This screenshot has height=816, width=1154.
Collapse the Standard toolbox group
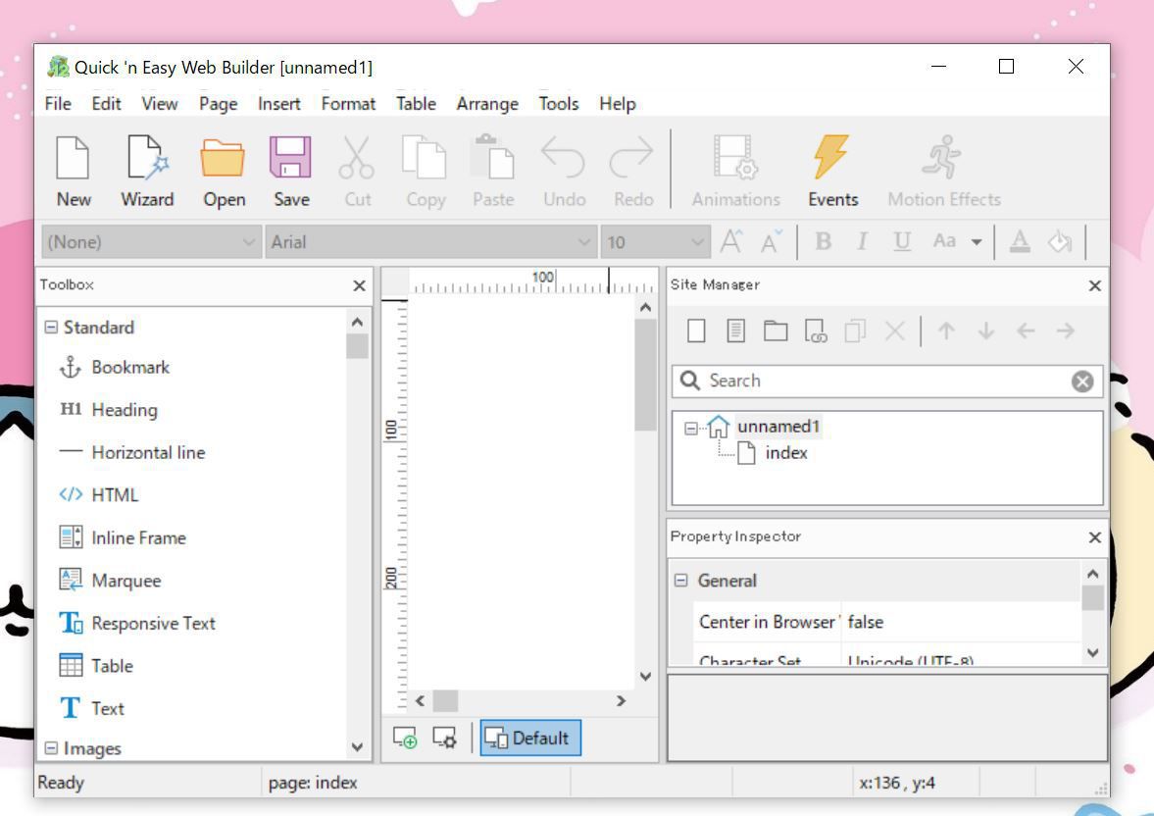click(x=51, y=327)
